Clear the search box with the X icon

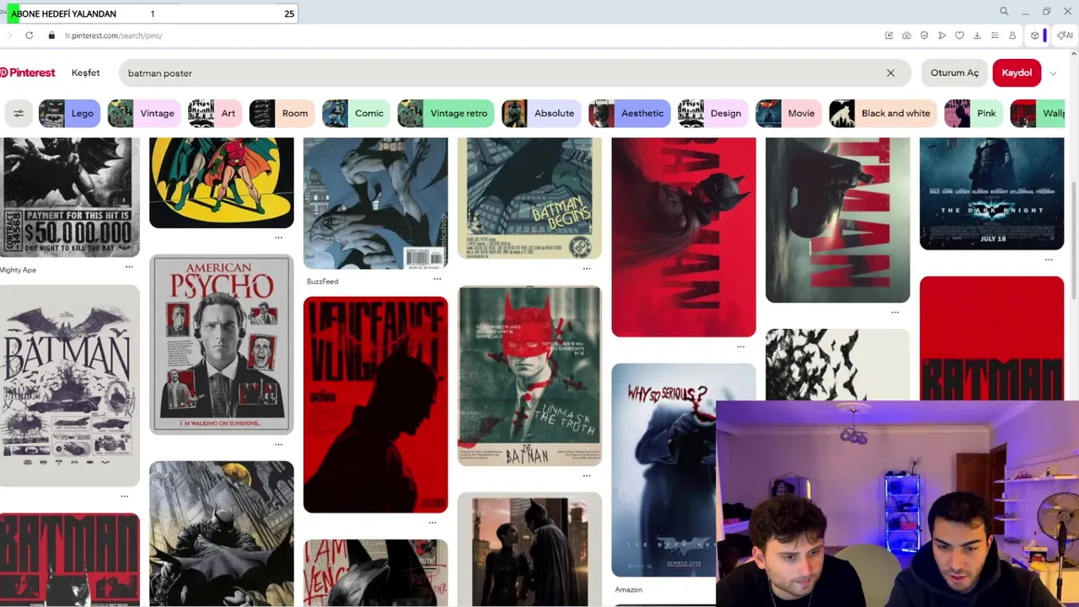coord(890,73)
